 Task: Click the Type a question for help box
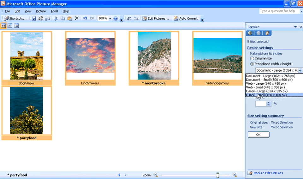[x=279, y=11]
